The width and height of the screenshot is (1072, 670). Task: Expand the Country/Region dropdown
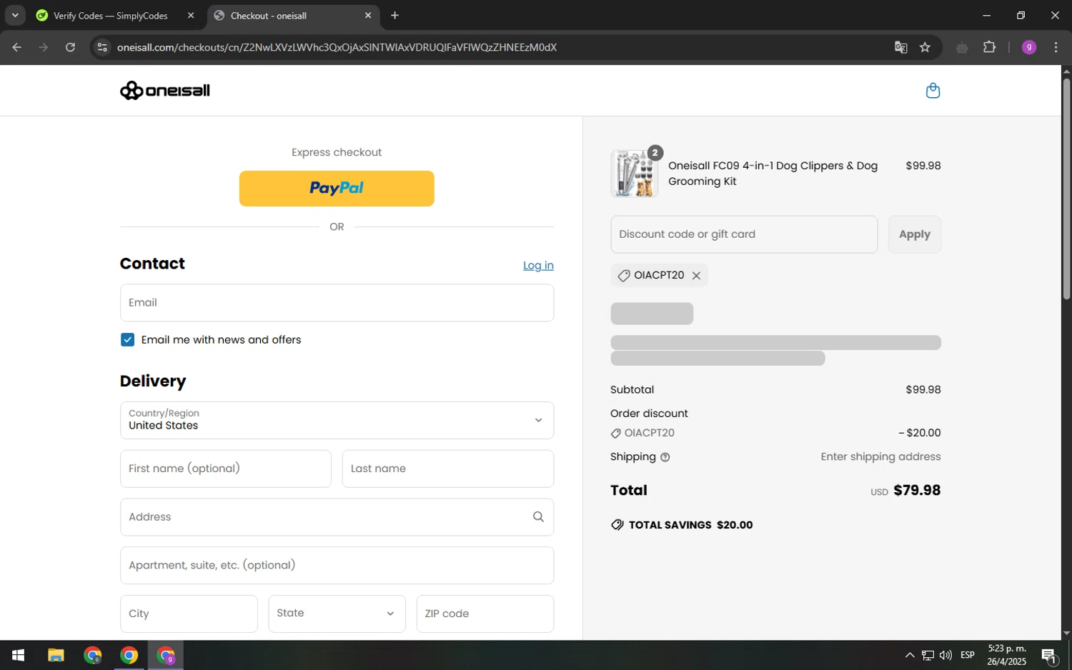coord(337,420)
